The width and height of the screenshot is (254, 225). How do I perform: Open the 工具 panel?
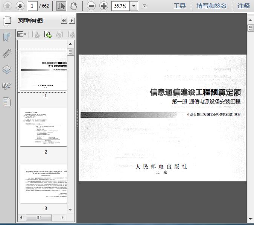(179, 6)
